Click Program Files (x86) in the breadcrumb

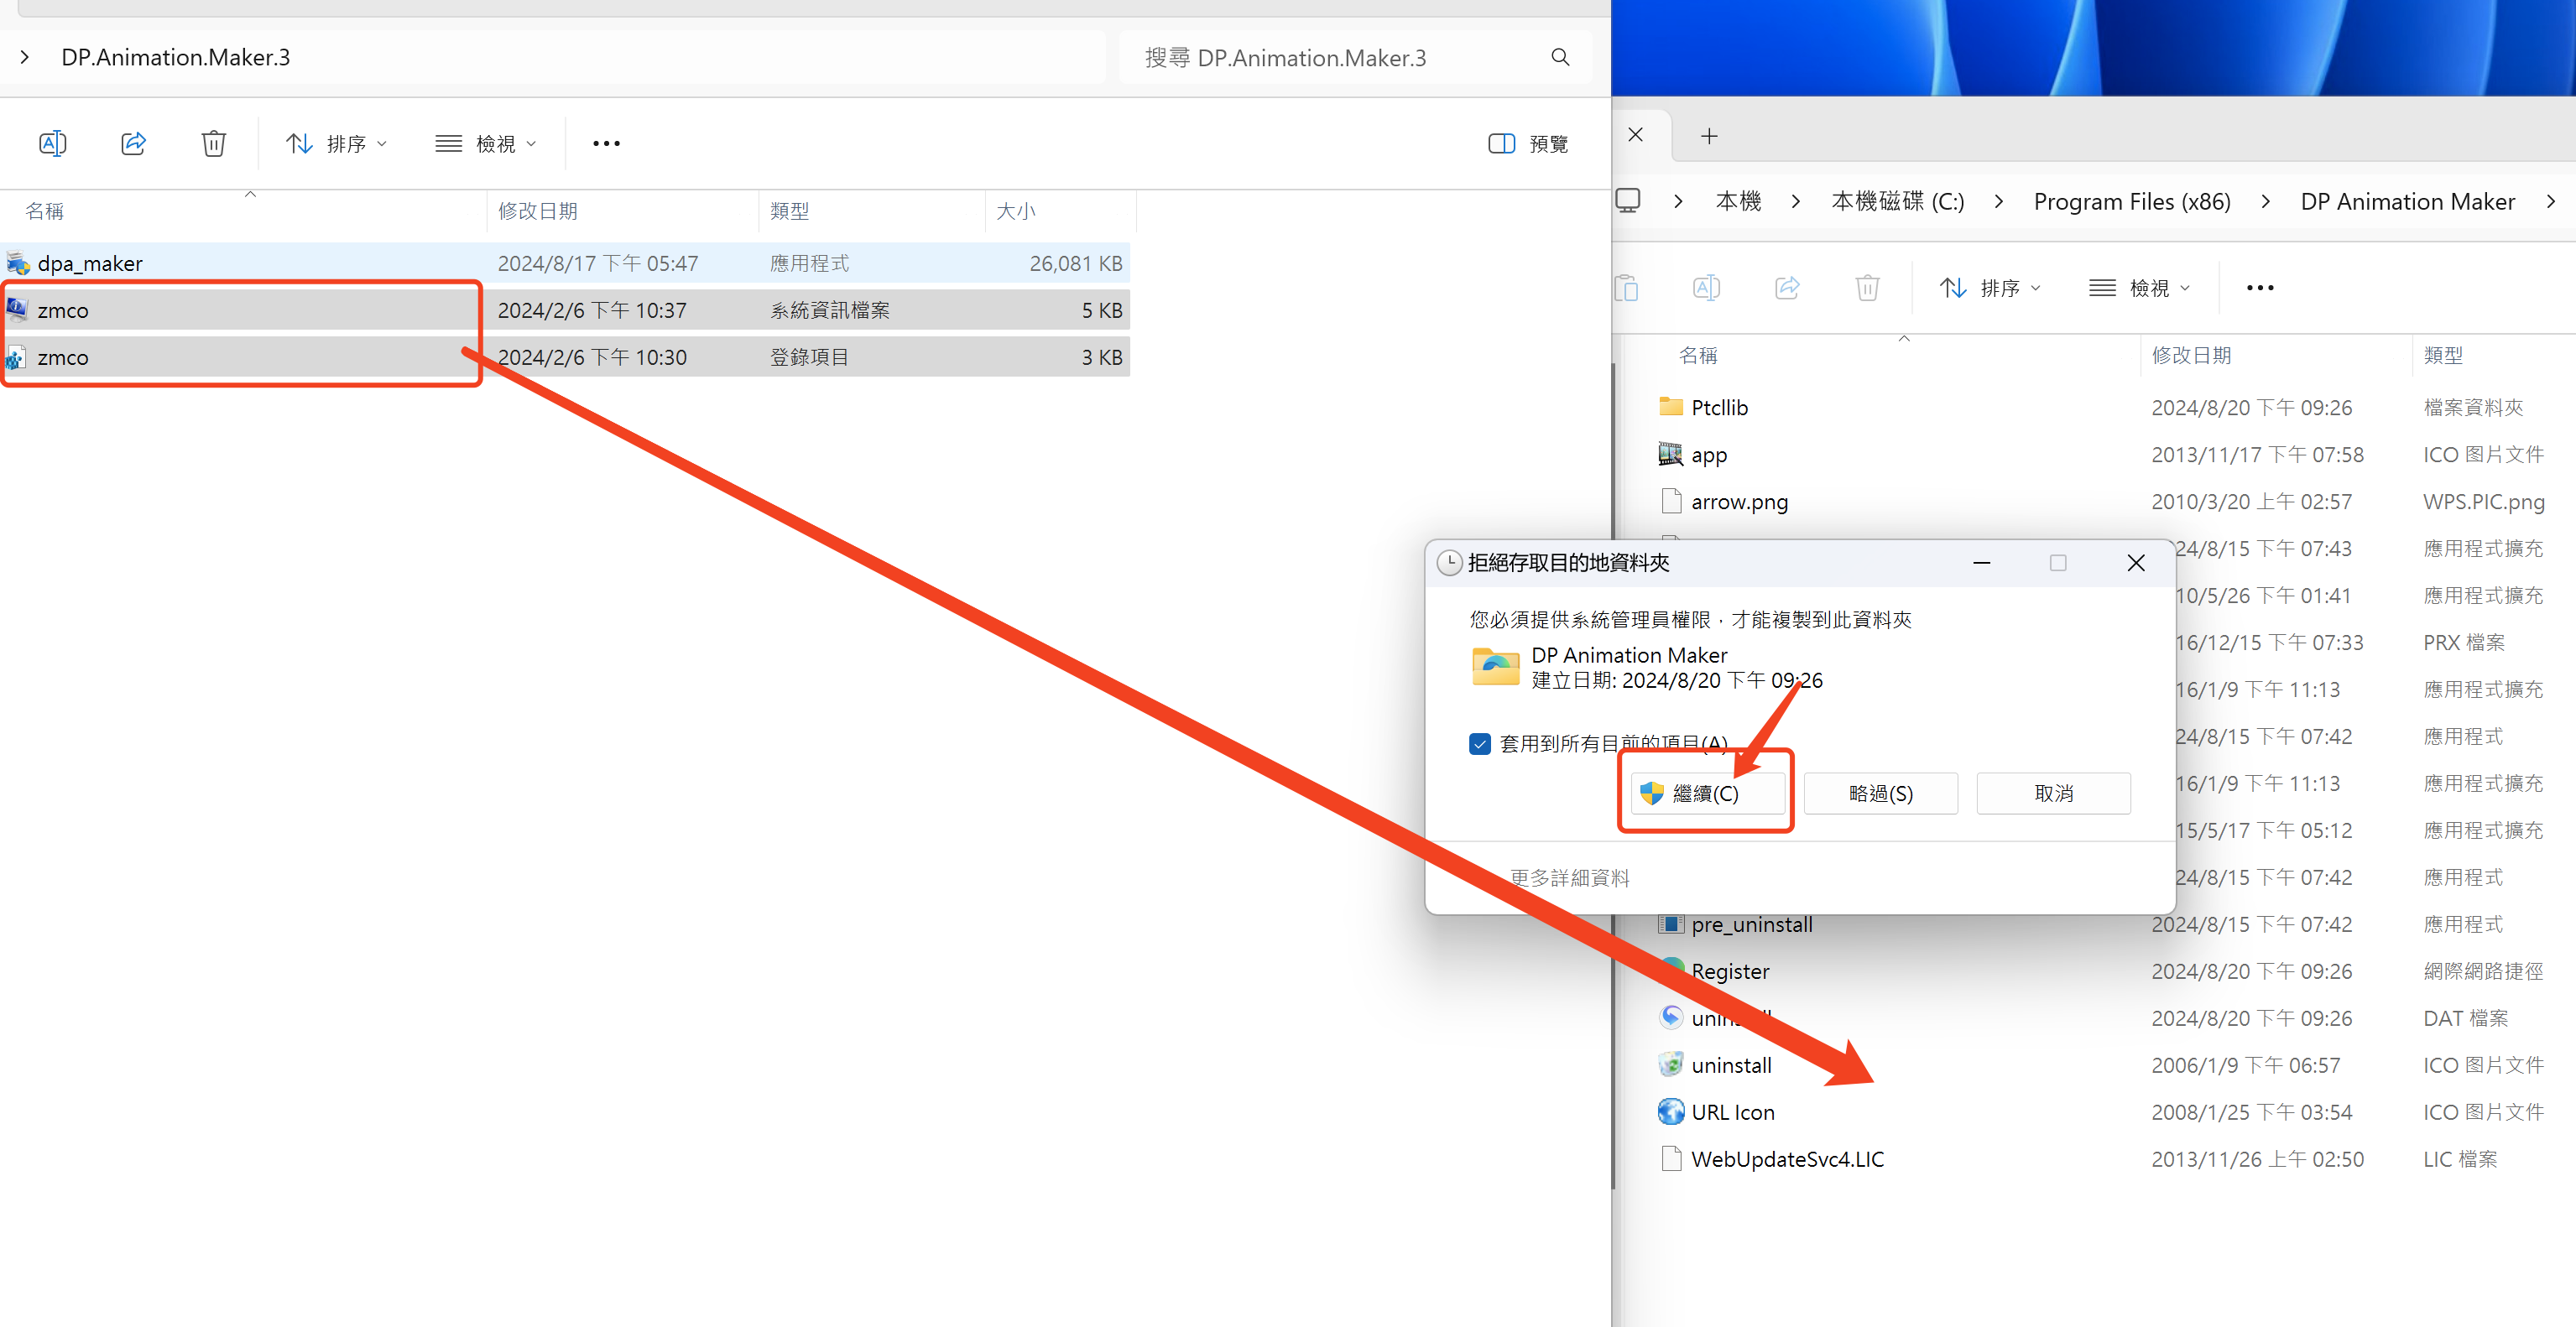coord(2131,202)
